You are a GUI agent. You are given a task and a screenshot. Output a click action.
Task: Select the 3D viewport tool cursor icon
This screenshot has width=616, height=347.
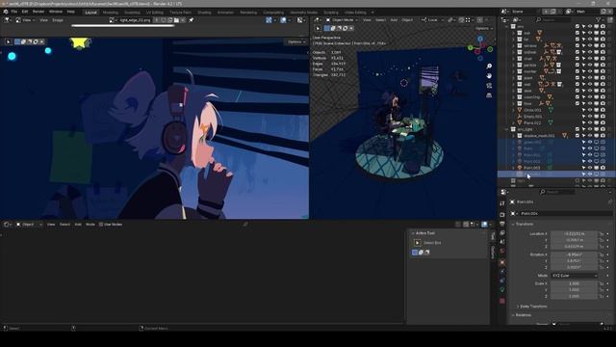(x=318, y=28)
